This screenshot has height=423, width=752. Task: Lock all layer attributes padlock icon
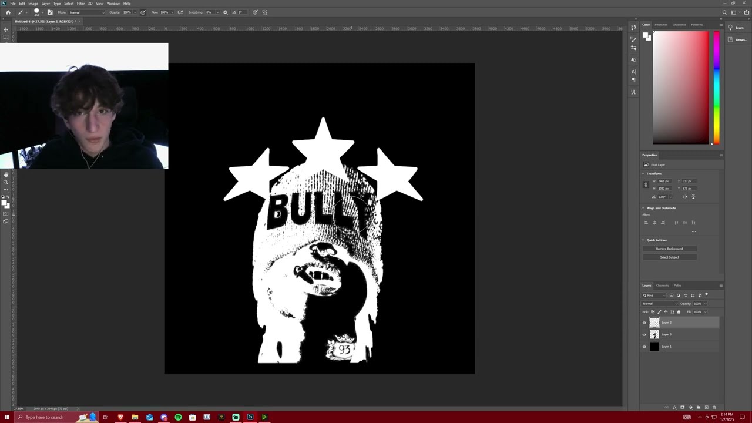(x=679, y=311)
